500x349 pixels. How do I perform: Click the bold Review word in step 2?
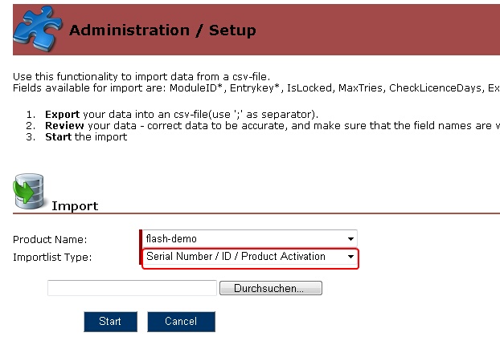64,126
